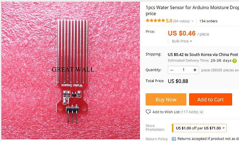Screen dimensions: 239x141
Task: Click the shipping to South Korea option
Action: [x=203, y=55]
